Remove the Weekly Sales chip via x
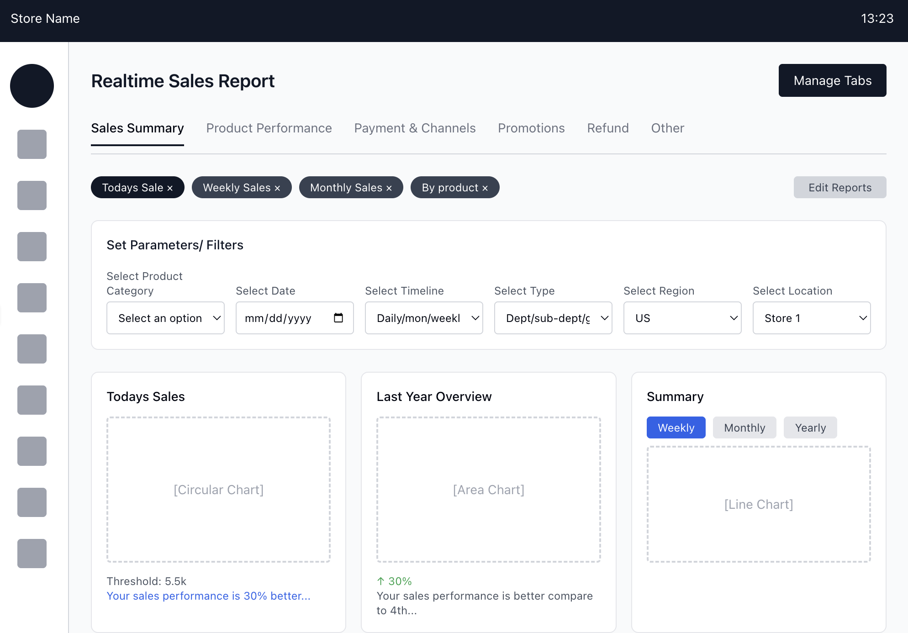908x633 pixels. (x=277, y=188)
